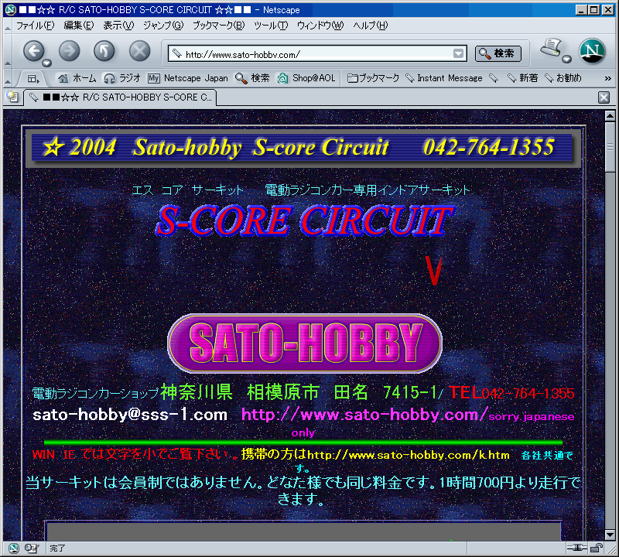The height and width of the screenshot is (557, 619).
Task: Click the ラジオ radio toolbar item
Action: [122, 78]
